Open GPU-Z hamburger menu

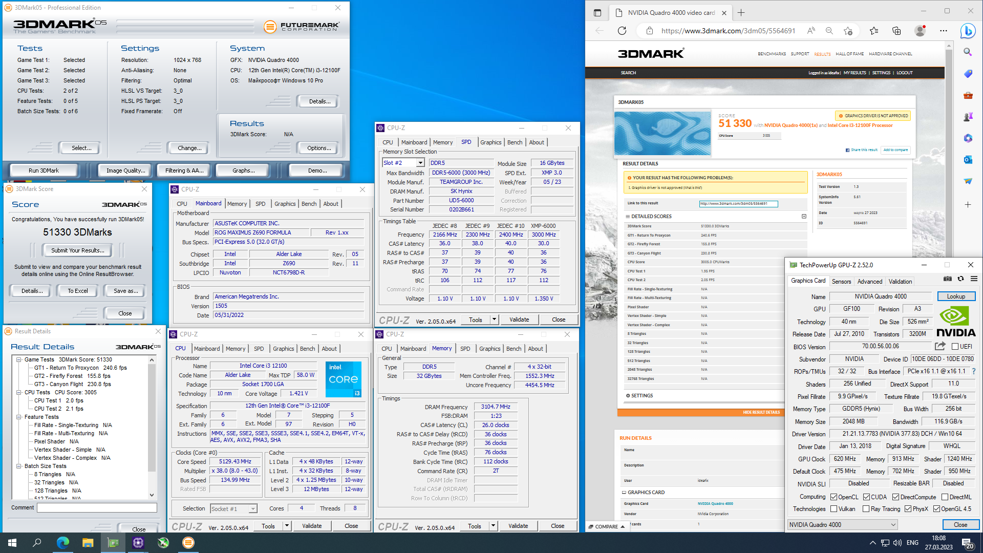[974, 279]
